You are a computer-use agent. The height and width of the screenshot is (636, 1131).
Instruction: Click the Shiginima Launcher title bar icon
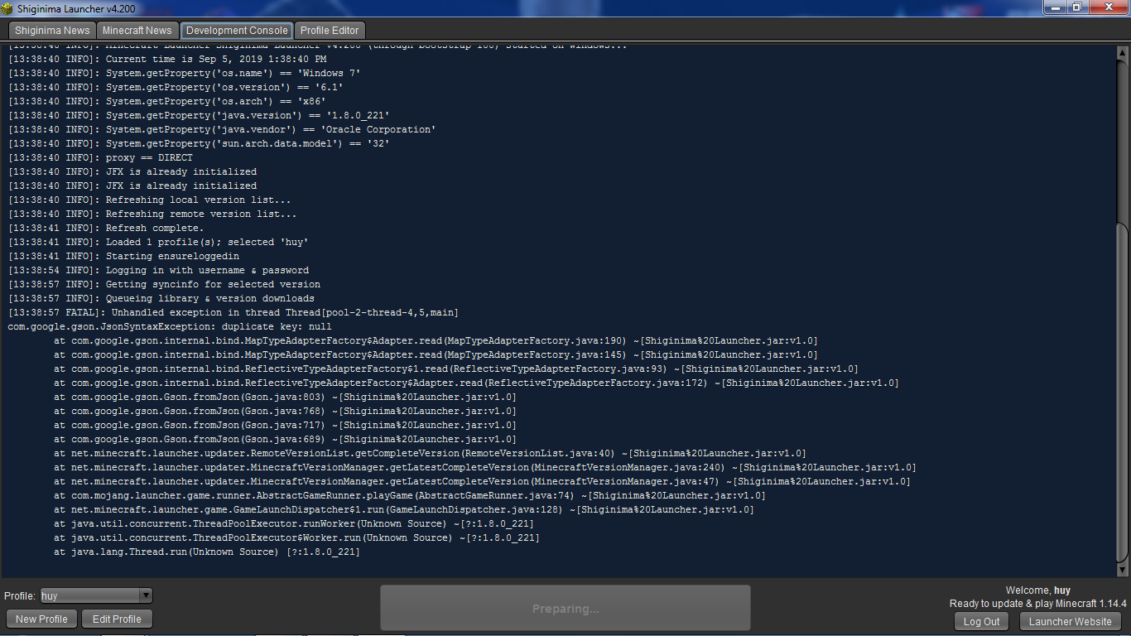pyautogui.click(x=8, y=7)
